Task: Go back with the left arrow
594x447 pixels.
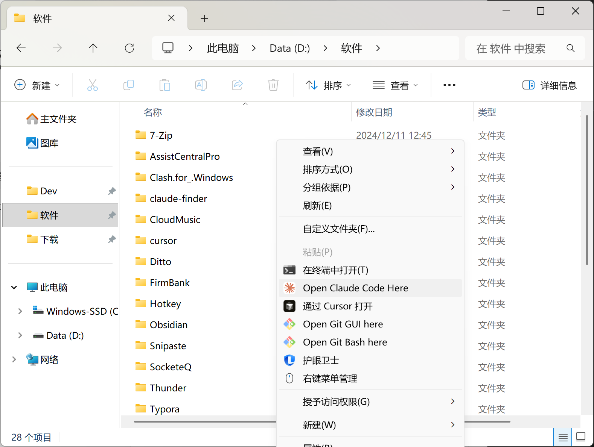Action: [21, 48]
